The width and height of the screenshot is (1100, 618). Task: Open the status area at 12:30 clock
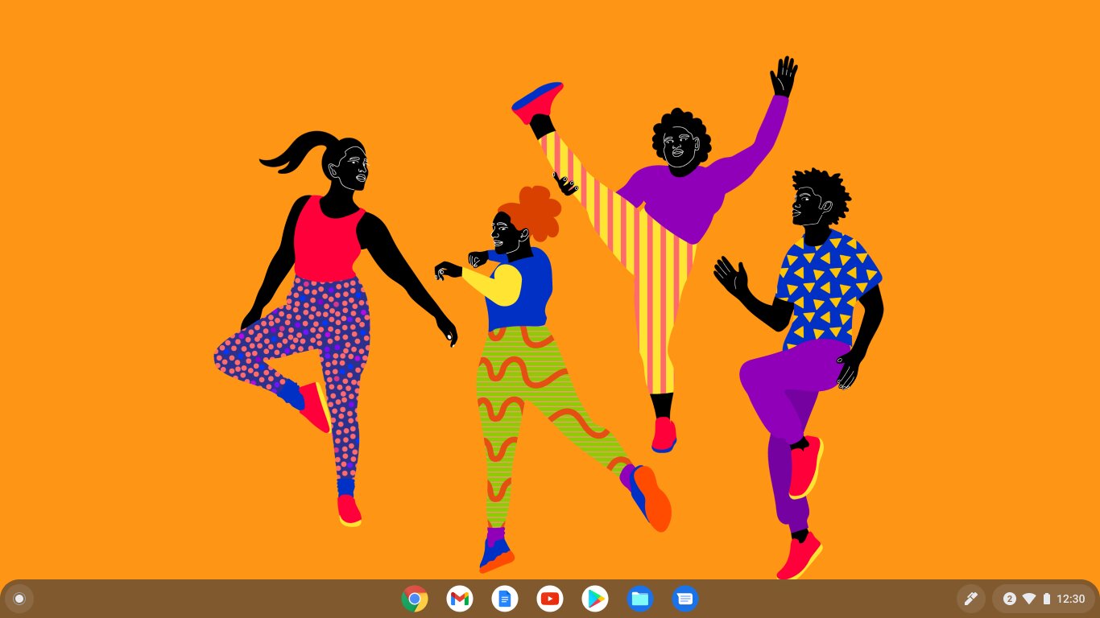point(1070,599)
